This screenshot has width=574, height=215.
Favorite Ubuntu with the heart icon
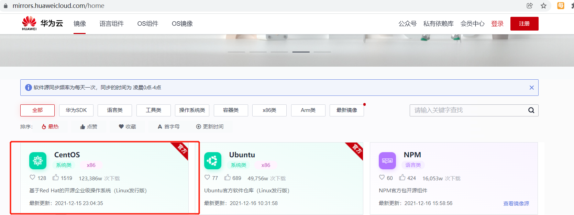click(x=207, y=178)
